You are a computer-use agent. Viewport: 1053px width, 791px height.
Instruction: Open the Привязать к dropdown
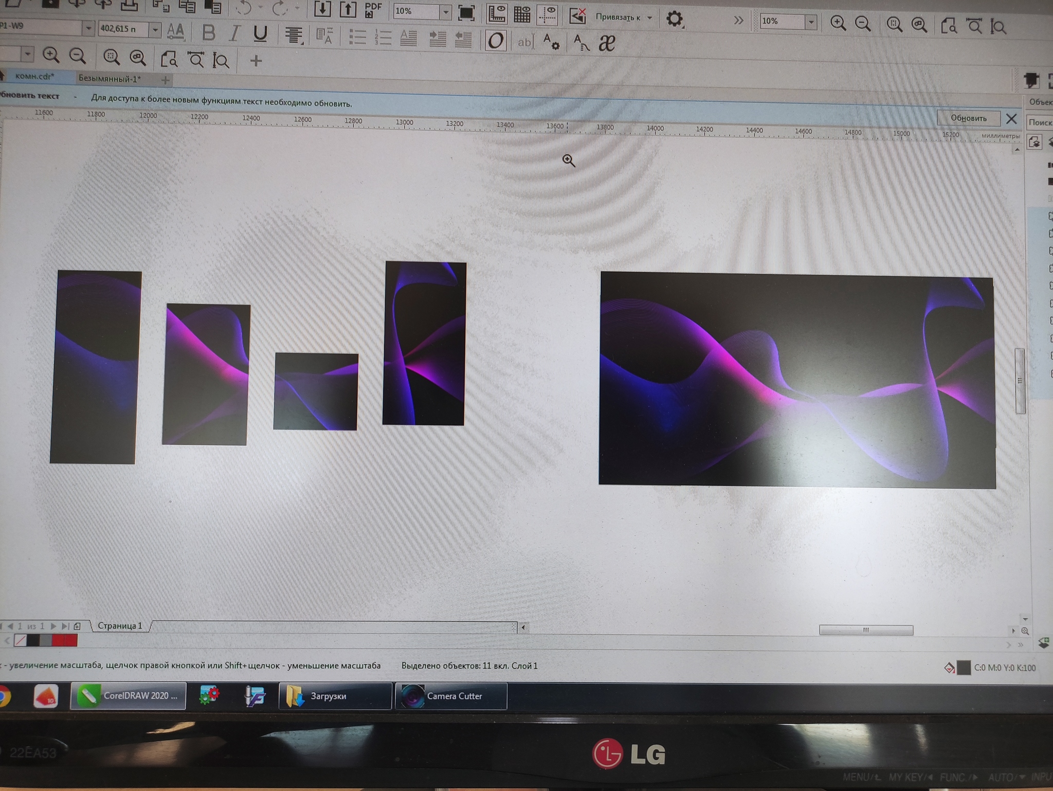624,17
